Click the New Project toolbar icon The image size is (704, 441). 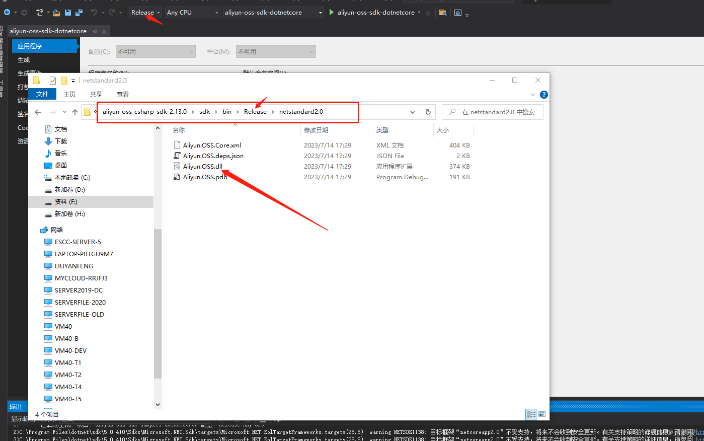click(39, 12)
